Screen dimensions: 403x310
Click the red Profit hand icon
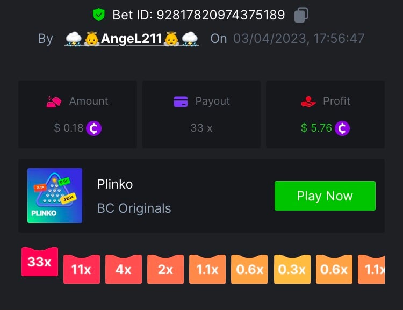click(308, 102)
